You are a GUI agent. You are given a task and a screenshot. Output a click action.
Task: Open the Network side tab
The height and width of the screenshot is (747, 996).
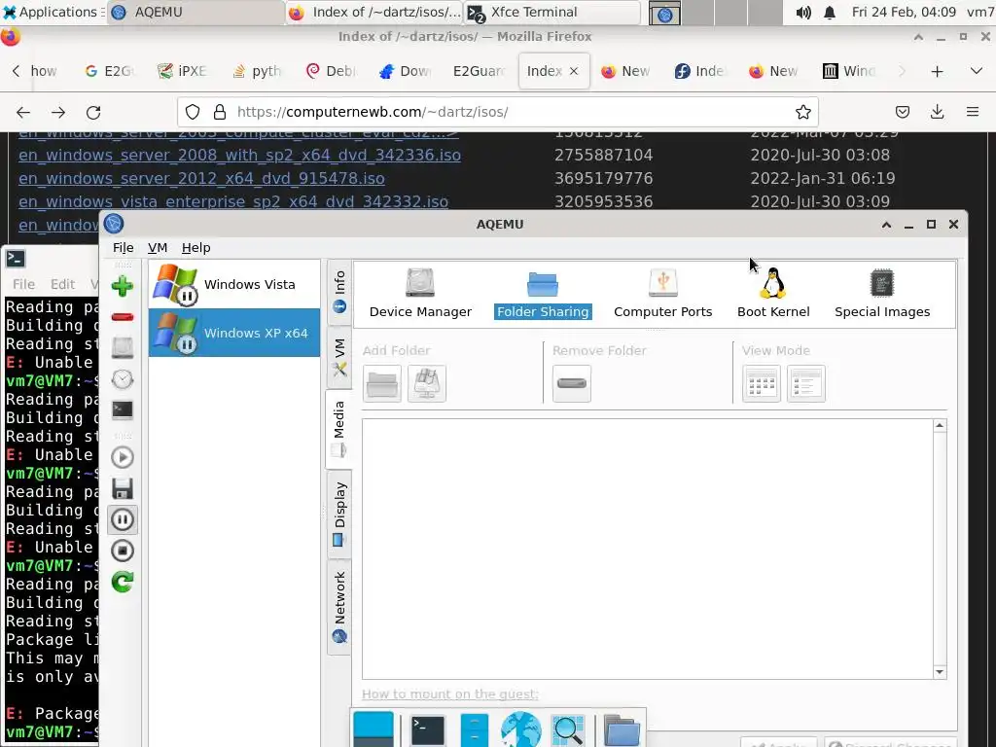tap(339, 607)
